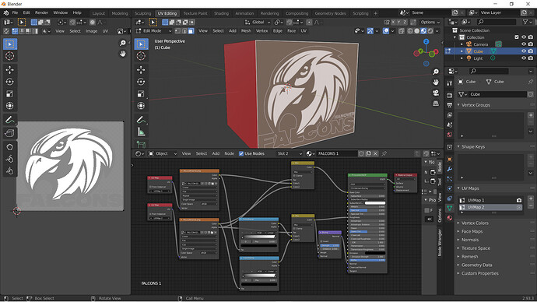The width and height of the screenshot is (537, 302).
Task: Unlink the FALCONS 1 material with X
Action: (376, 154)
